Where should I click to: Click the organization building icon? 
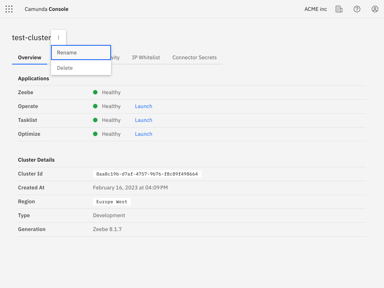pos(339,9)
